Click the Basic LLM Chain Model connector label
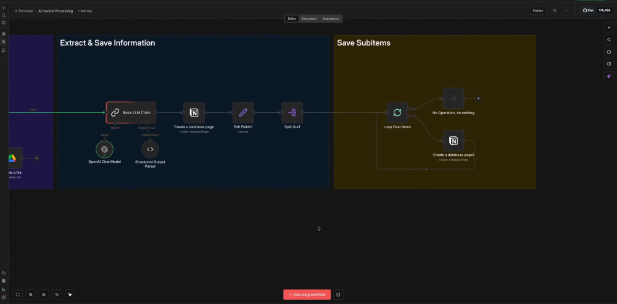 (115, 128)
